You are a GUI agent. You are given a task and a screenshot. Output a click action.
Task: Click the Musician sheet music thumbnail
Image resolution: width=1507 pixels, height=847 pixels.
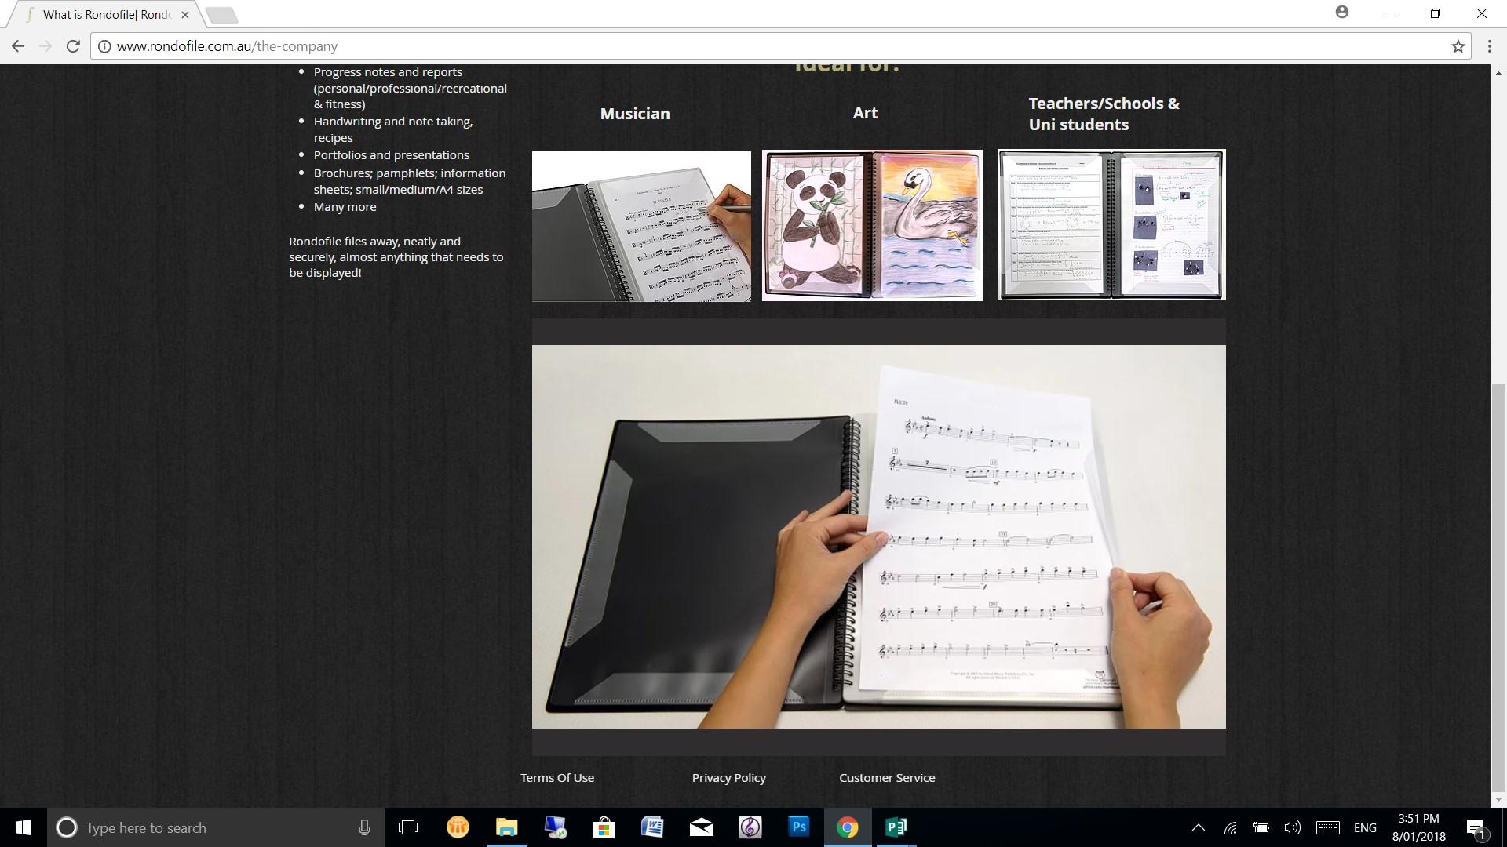(x=640, y=226)
